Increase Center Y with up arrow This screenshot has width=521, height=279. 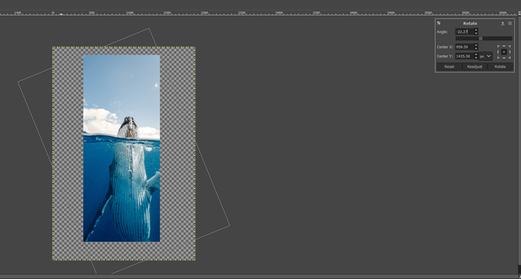point(476,54)
